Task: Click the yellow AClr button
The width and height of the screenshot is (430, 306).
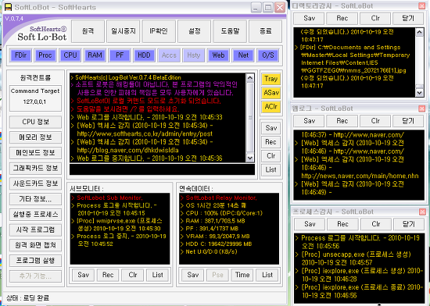Action: pos(271,106)
